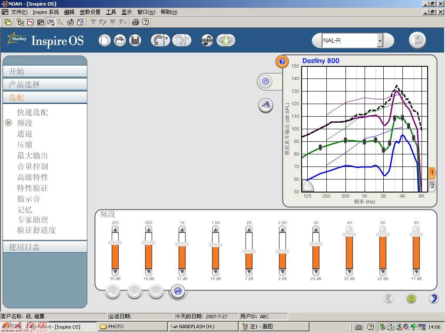Expand the 开始 sidebar section

click(45, 72)
